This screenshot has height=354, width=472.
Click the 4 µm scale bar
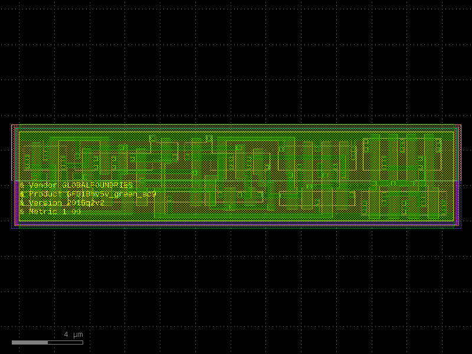pos(47,342)
